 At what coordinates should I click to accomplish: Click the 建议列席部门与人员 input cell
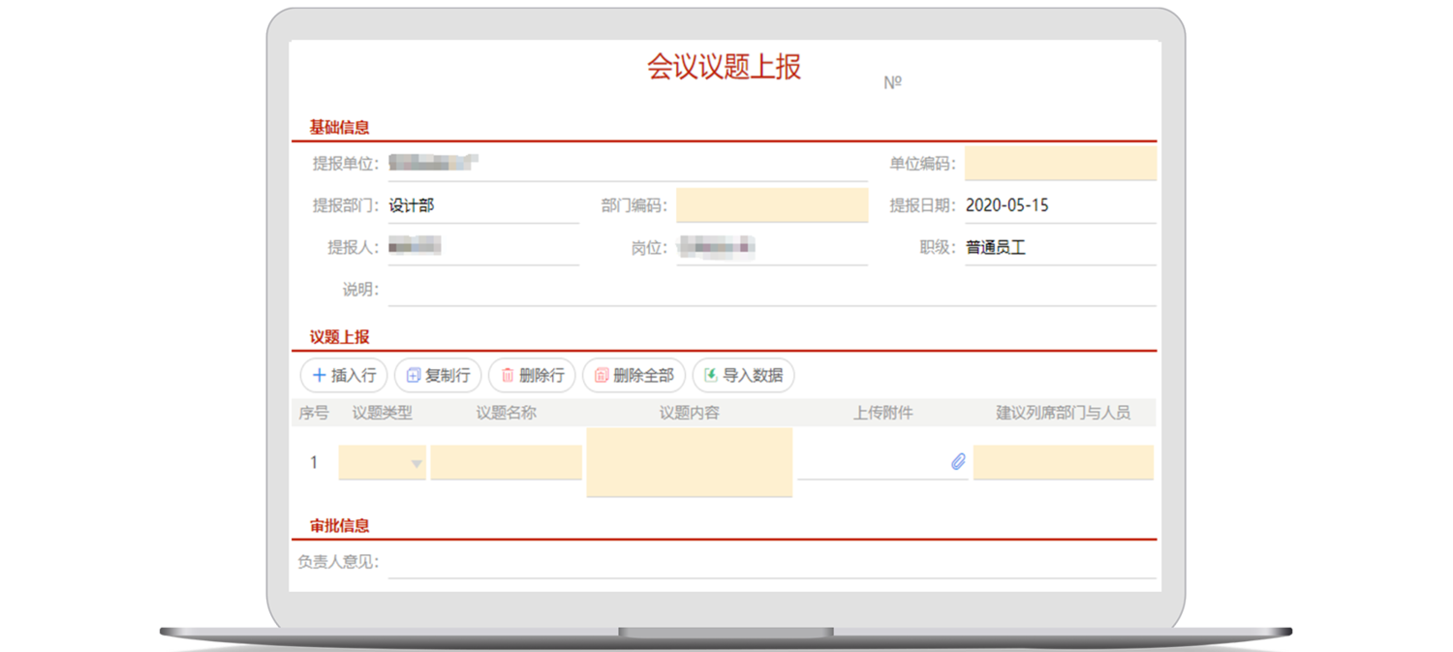1063,463
